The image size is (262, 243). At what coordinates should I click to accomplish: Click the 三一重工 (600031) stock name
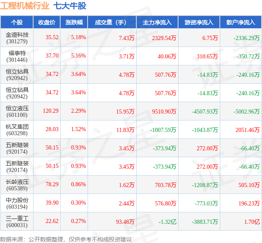(17, 221)
